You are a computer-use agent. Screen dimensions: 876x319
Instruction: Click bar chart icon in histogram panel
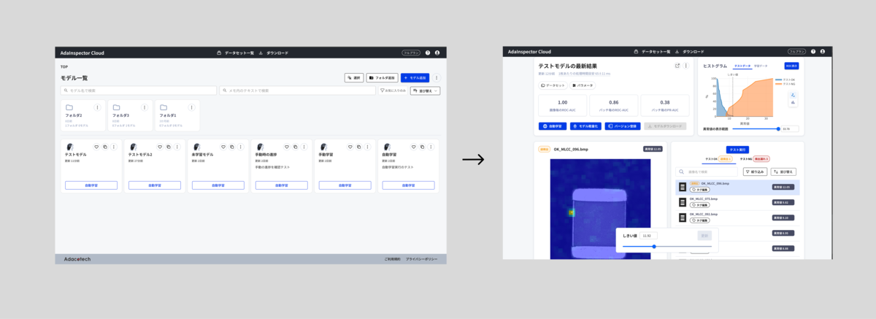tap(793, 103)
